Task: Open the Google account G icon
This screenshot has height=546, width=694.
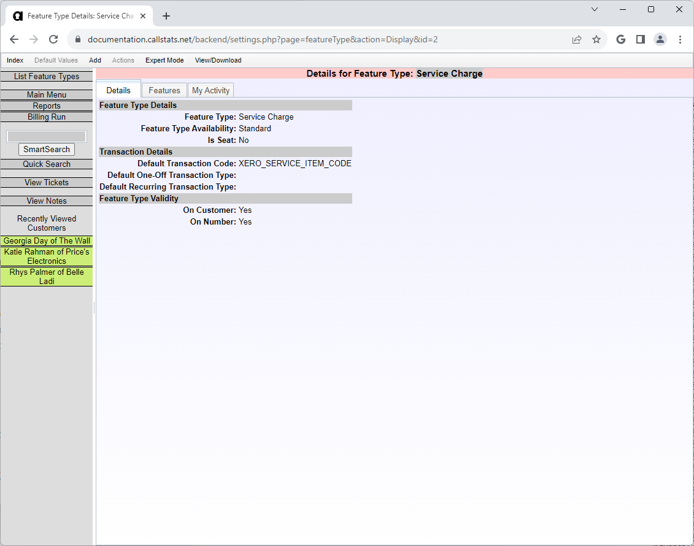Action: click(620, 39)
